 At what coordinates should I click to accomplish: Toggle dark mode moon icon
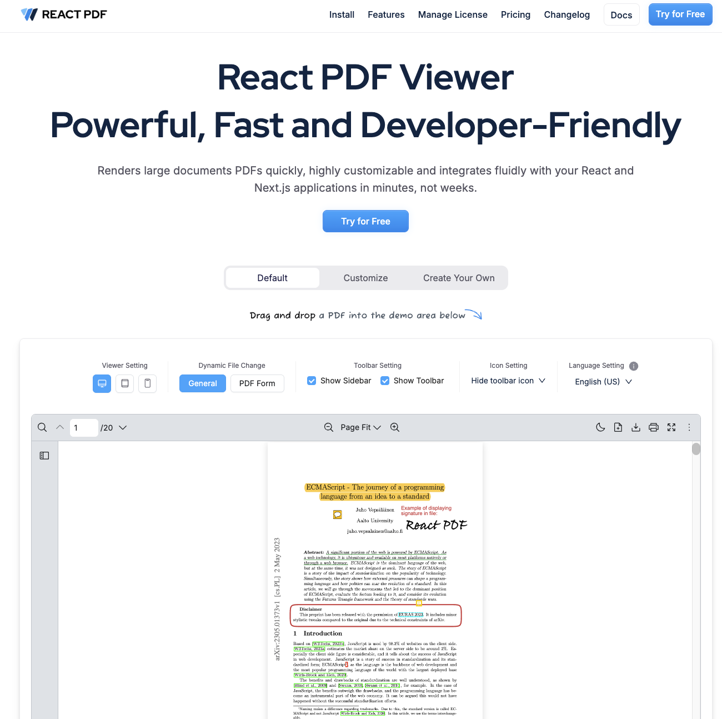(x=600, y=427)
